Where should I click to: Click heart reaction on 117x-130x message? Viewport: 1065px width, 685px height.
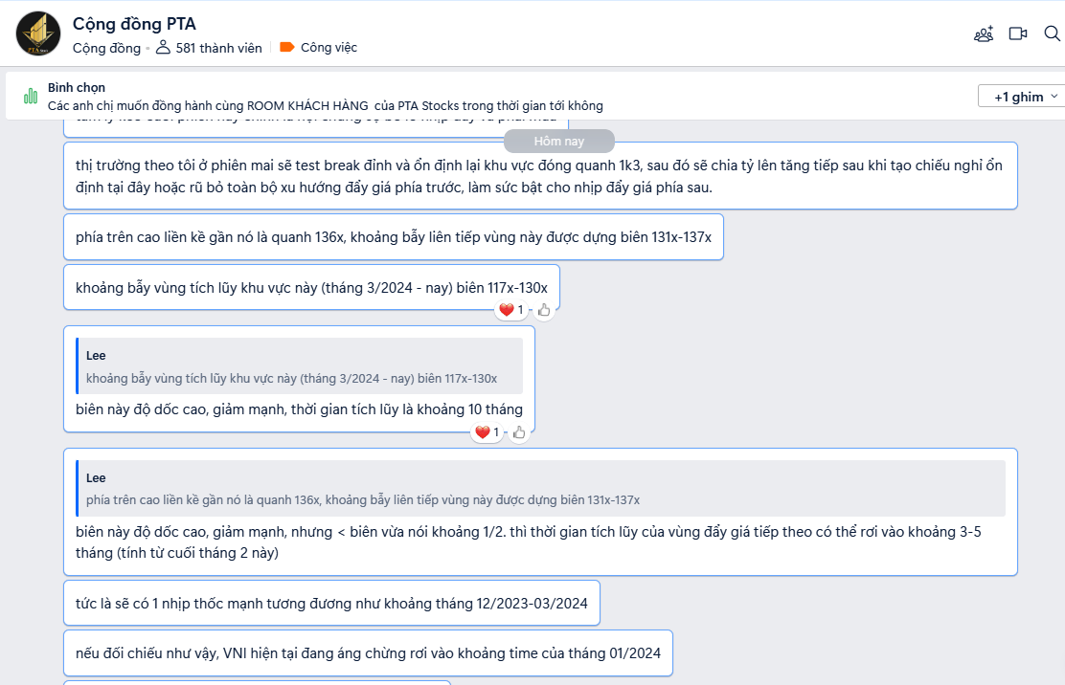[x=510, y=310]
